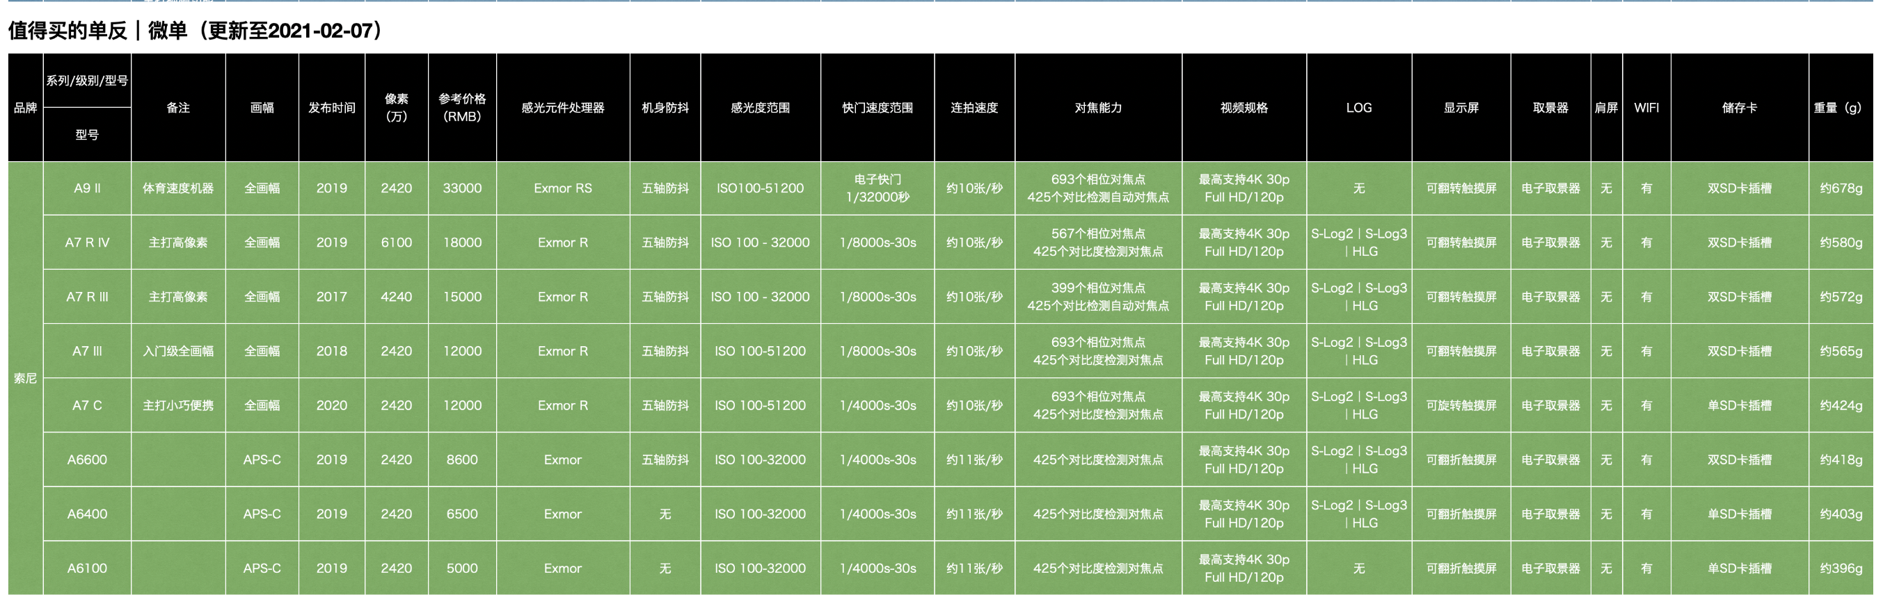Click the 肩屏 column header
This screenshot has width=1883, height=595.
(1606, 107)
